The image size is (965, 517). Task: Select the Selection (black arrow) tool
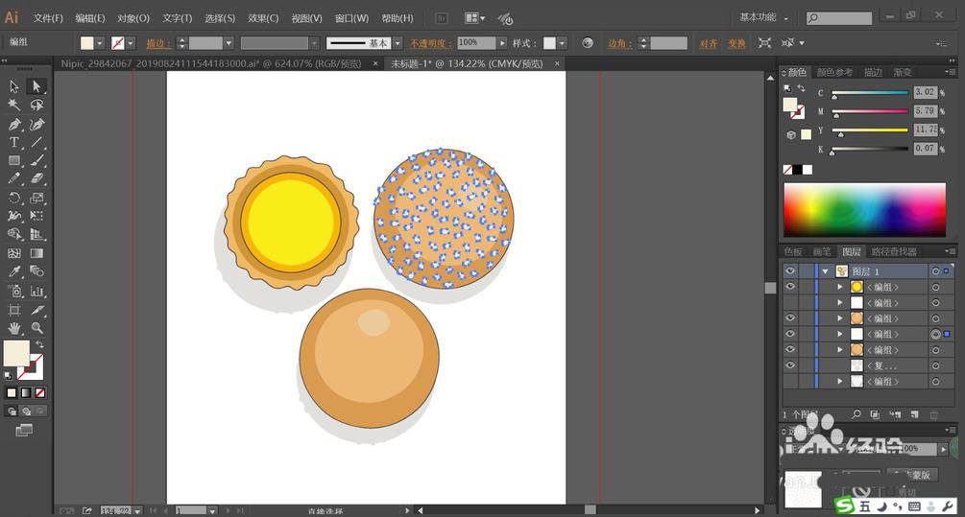(x=14, y=86)
